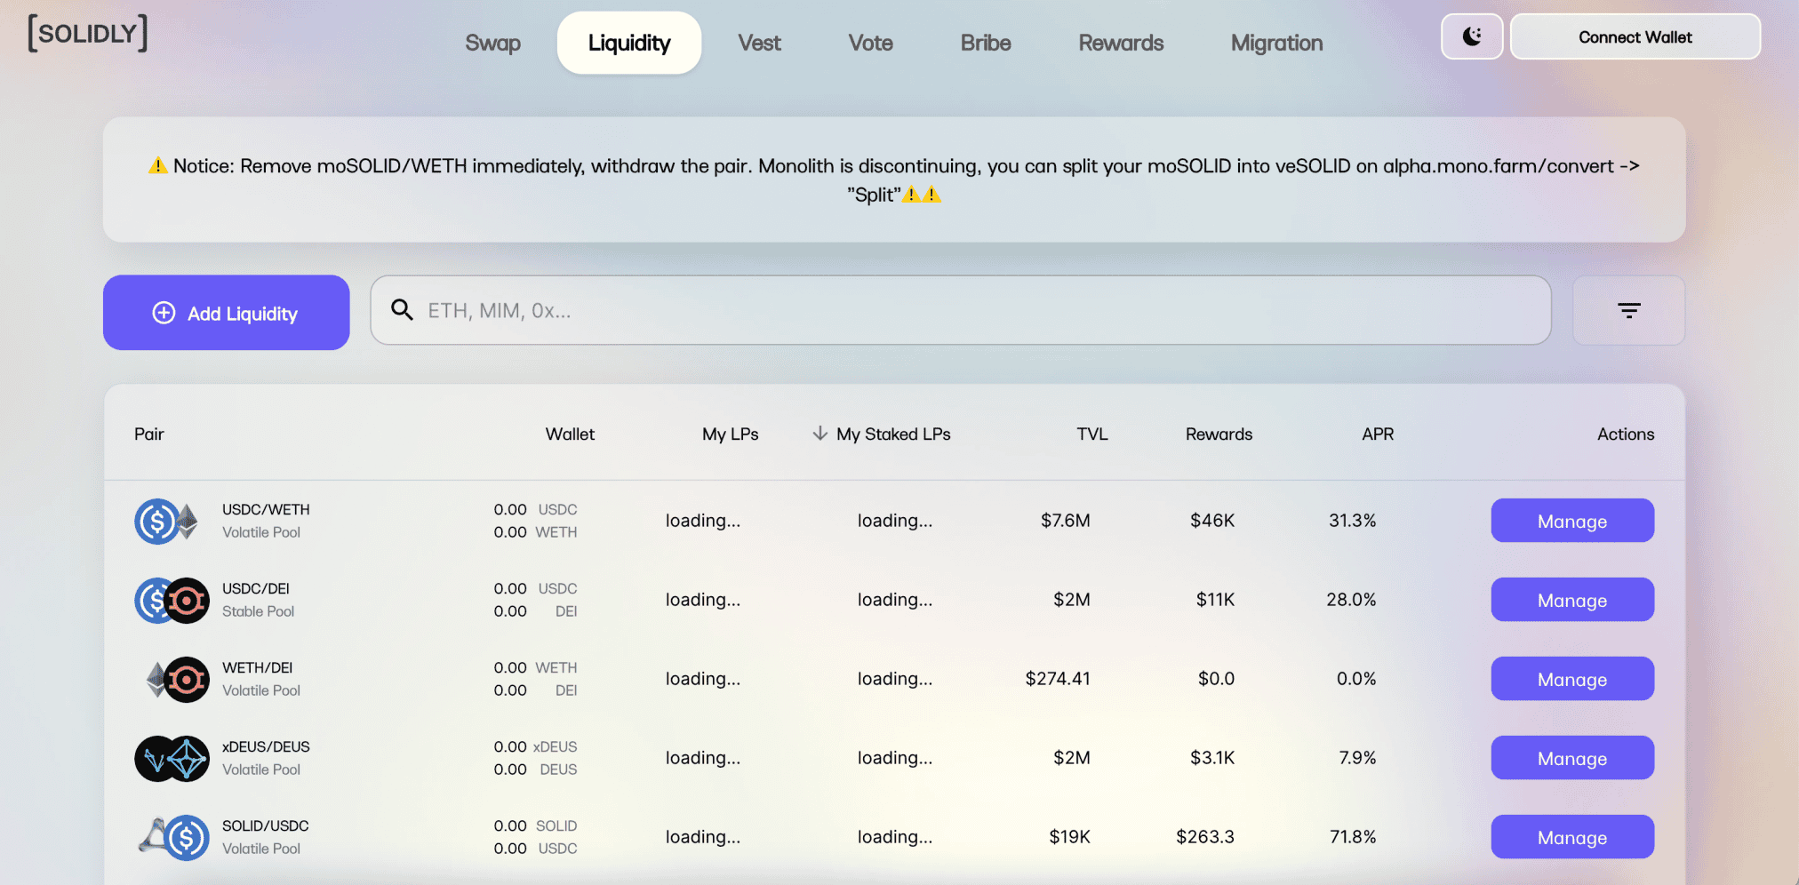Click the Connect Wallet button
This screenshot has height=885, width=1799.
tap(1635, 37)
